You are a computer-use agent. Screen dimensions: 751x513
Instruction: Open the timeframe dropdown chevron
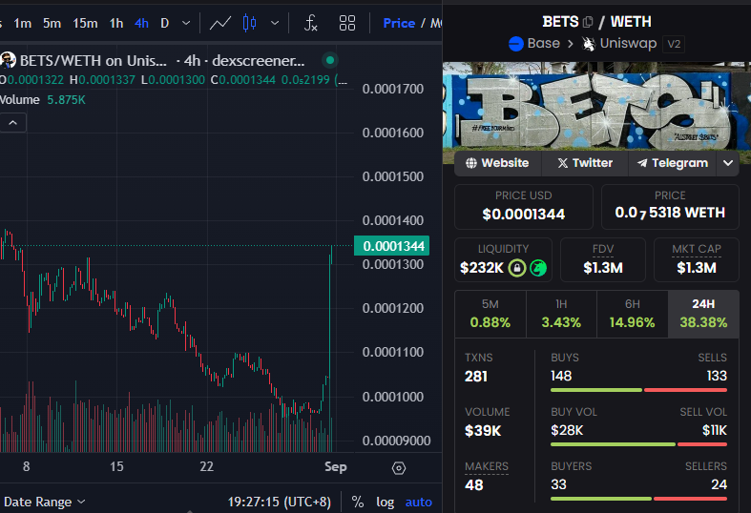[186, 23]
